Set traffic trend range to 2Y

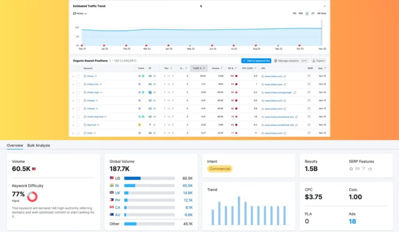point(313,14)
